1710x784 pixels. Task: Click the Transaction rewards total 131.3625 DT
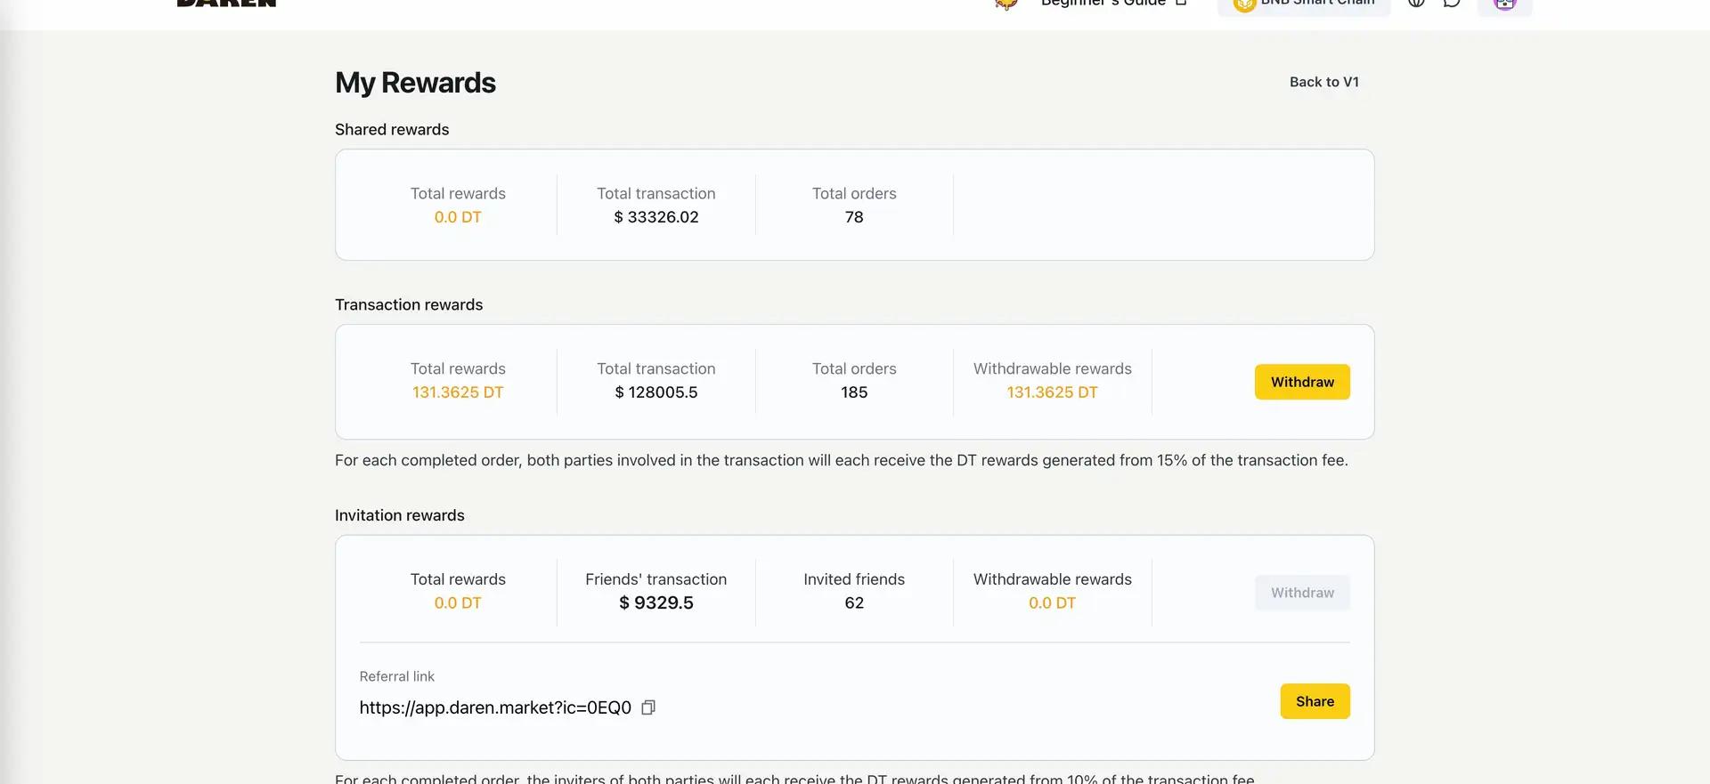click(458, 392)
